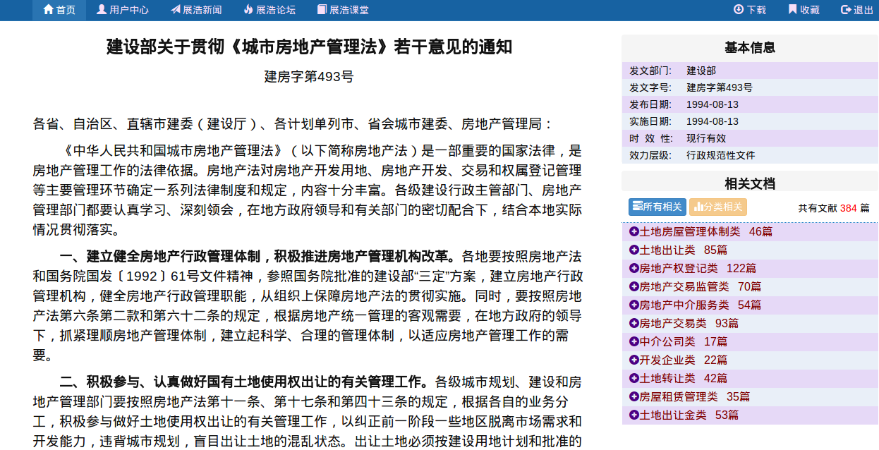This screenshot has width=879, height=450.
Task: Click 退出 logout link
Action: click(x=857, y=10)
